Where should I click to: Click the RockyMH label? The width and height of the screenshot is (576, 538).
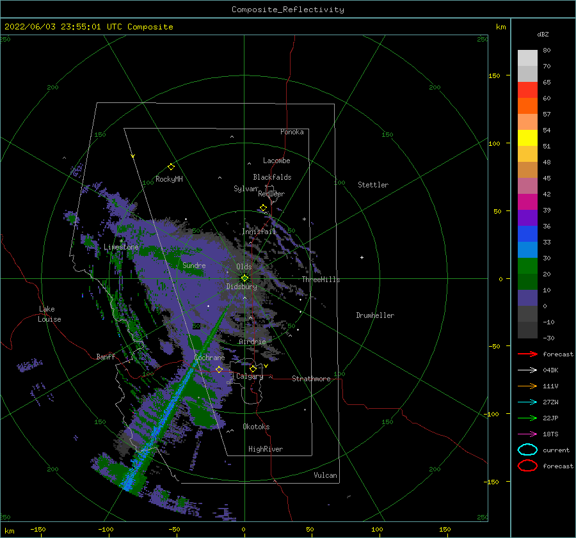click(x=169, y=179)
